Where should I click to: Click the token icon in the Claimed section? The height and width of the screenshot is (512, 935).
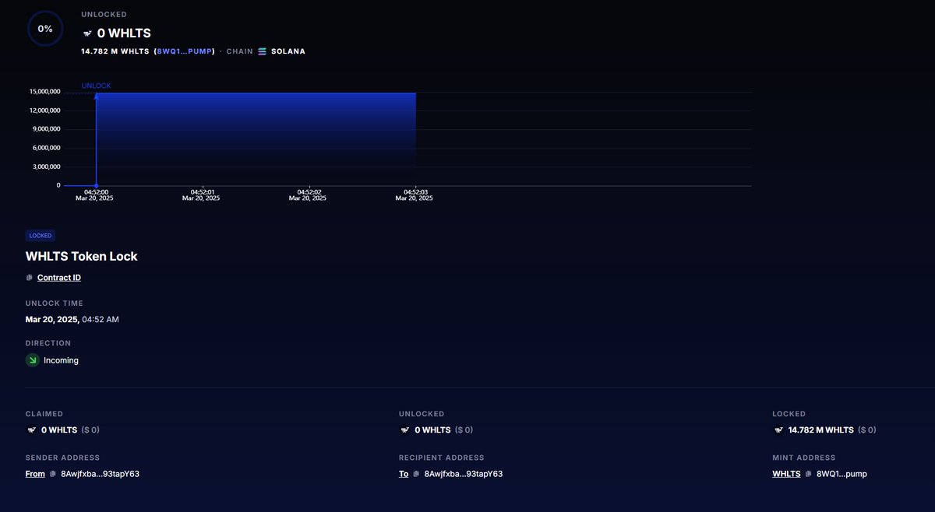pos(31,430)
